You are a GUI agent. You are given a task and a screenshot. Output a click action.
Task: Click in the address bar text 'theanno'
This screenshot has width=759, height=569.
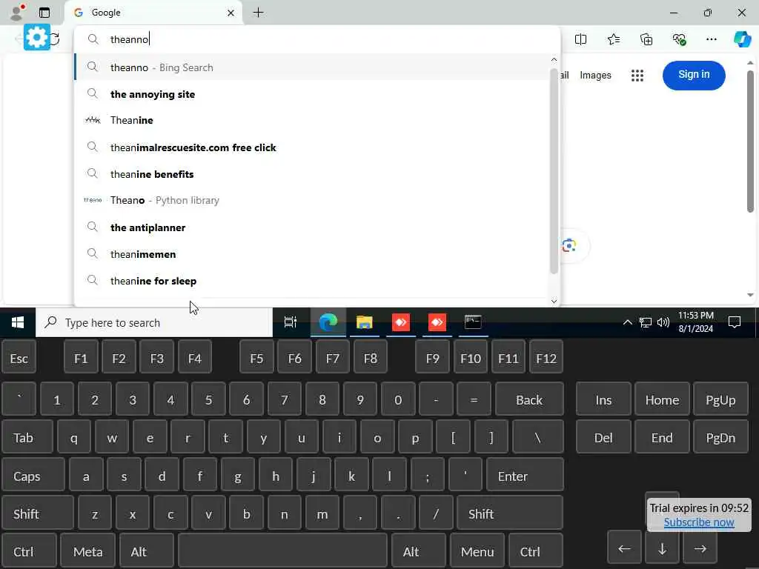pyautogui.click(x=129, y=39)
